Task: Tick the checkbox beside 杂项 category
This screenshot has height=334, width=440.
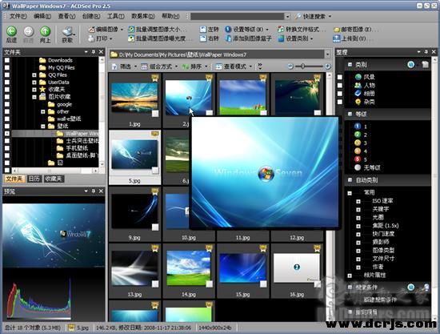Action: click(x=340, y=102)
